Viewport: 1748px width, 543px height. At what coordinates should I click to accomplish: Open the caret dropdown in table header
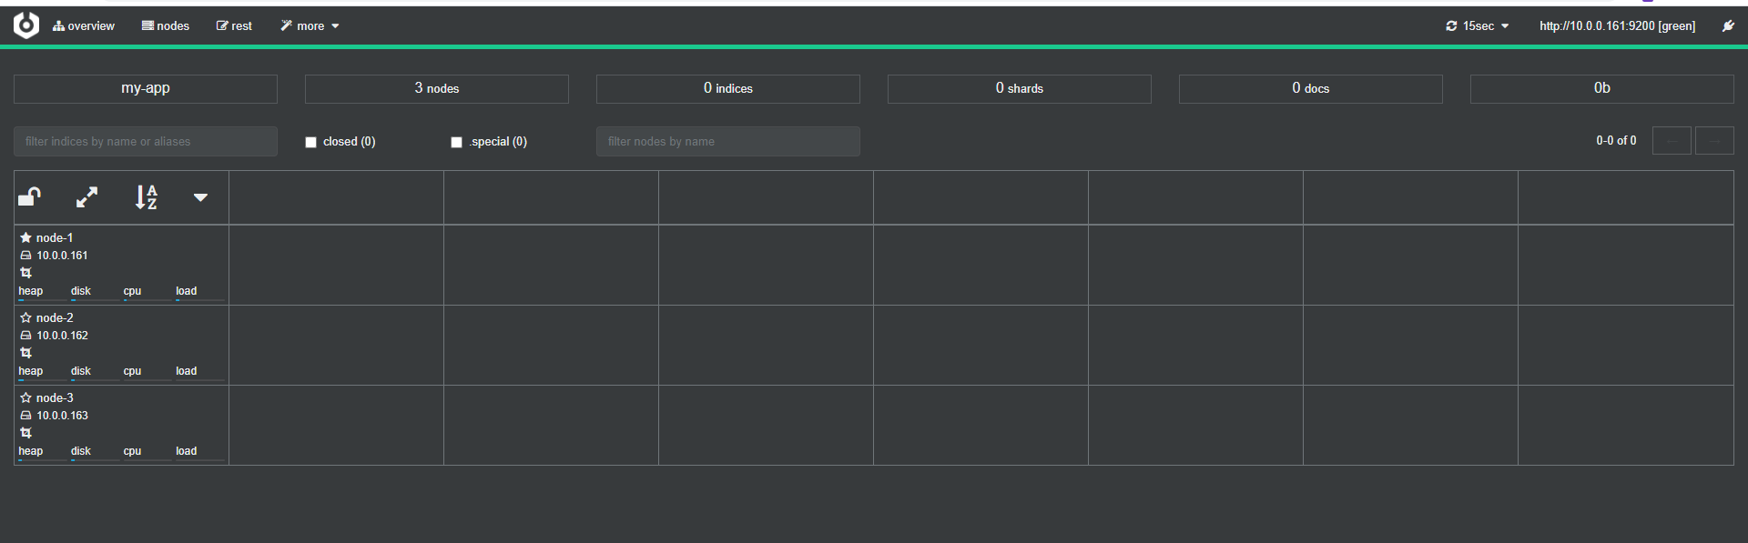point(200,197)
